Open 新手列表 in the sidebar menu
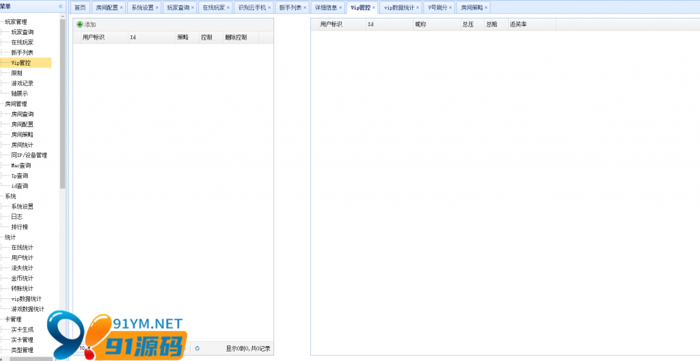 (23, 53)
